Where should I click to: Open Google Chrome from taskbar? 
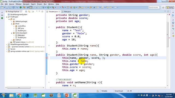point(19,96)
